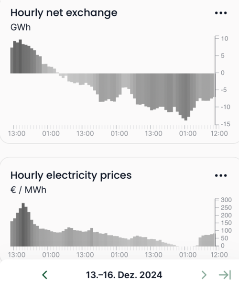Select first 01:00 tick on price chart axis
Screen dimensions: 239x291
[51, 255]
